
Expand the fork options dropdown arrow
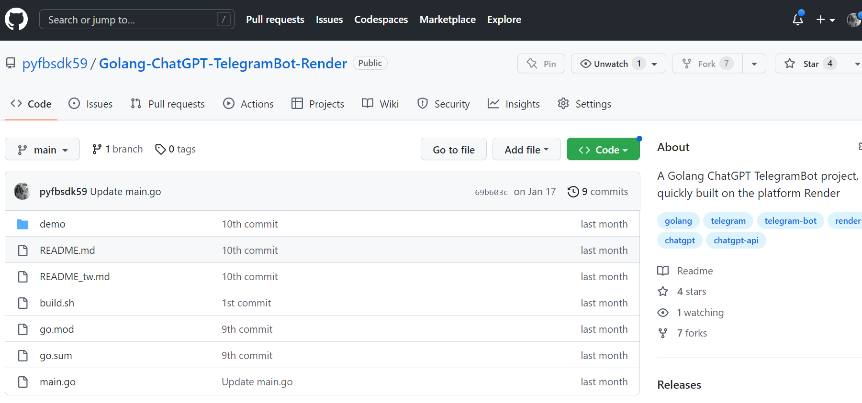754,64
